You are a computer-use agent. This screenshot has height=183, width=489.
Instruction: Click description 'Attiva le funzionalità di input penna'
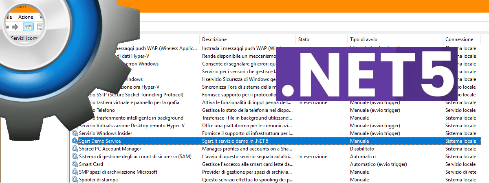tap(247, 102)
